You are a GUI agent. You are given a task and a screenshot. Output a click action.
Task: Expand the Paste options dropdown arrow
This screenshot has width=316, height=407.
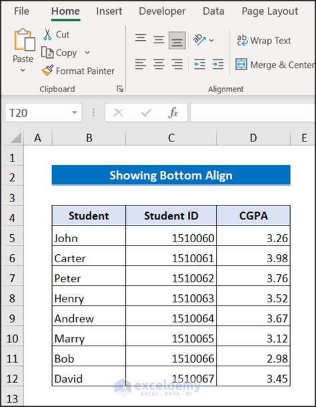(23, 70)
